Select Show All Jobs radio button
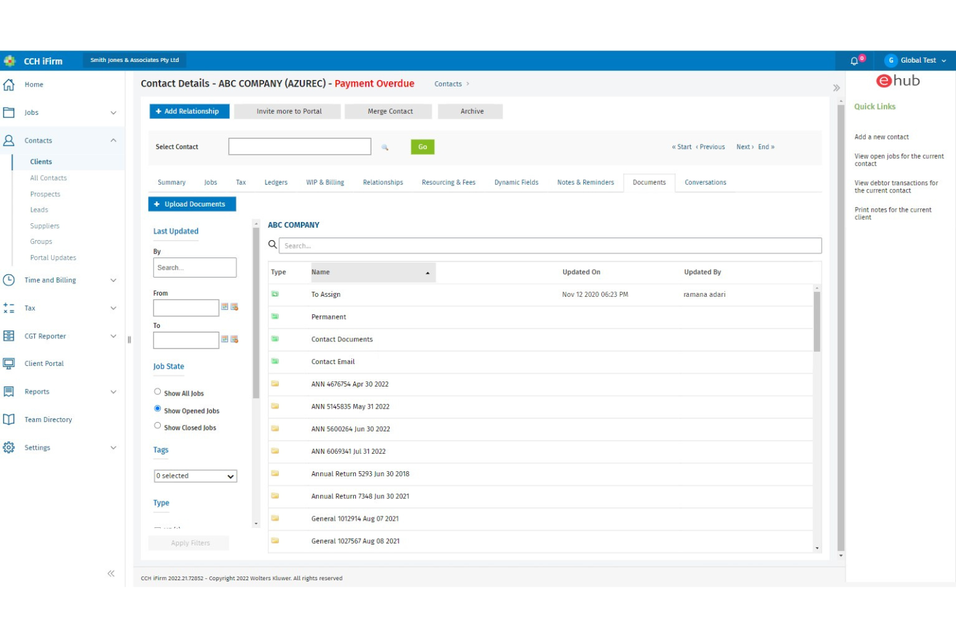The width and height of the screenshot is (956, 637). (x=158, y=391)
